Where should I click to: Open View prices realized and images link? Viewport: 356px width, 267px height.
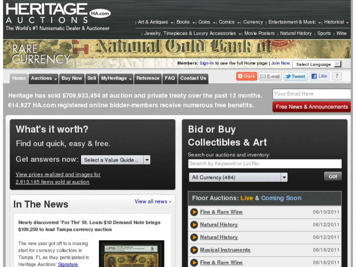58,178
